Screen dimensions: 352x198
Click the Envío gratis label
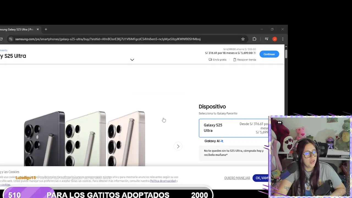tap(218, 60)
